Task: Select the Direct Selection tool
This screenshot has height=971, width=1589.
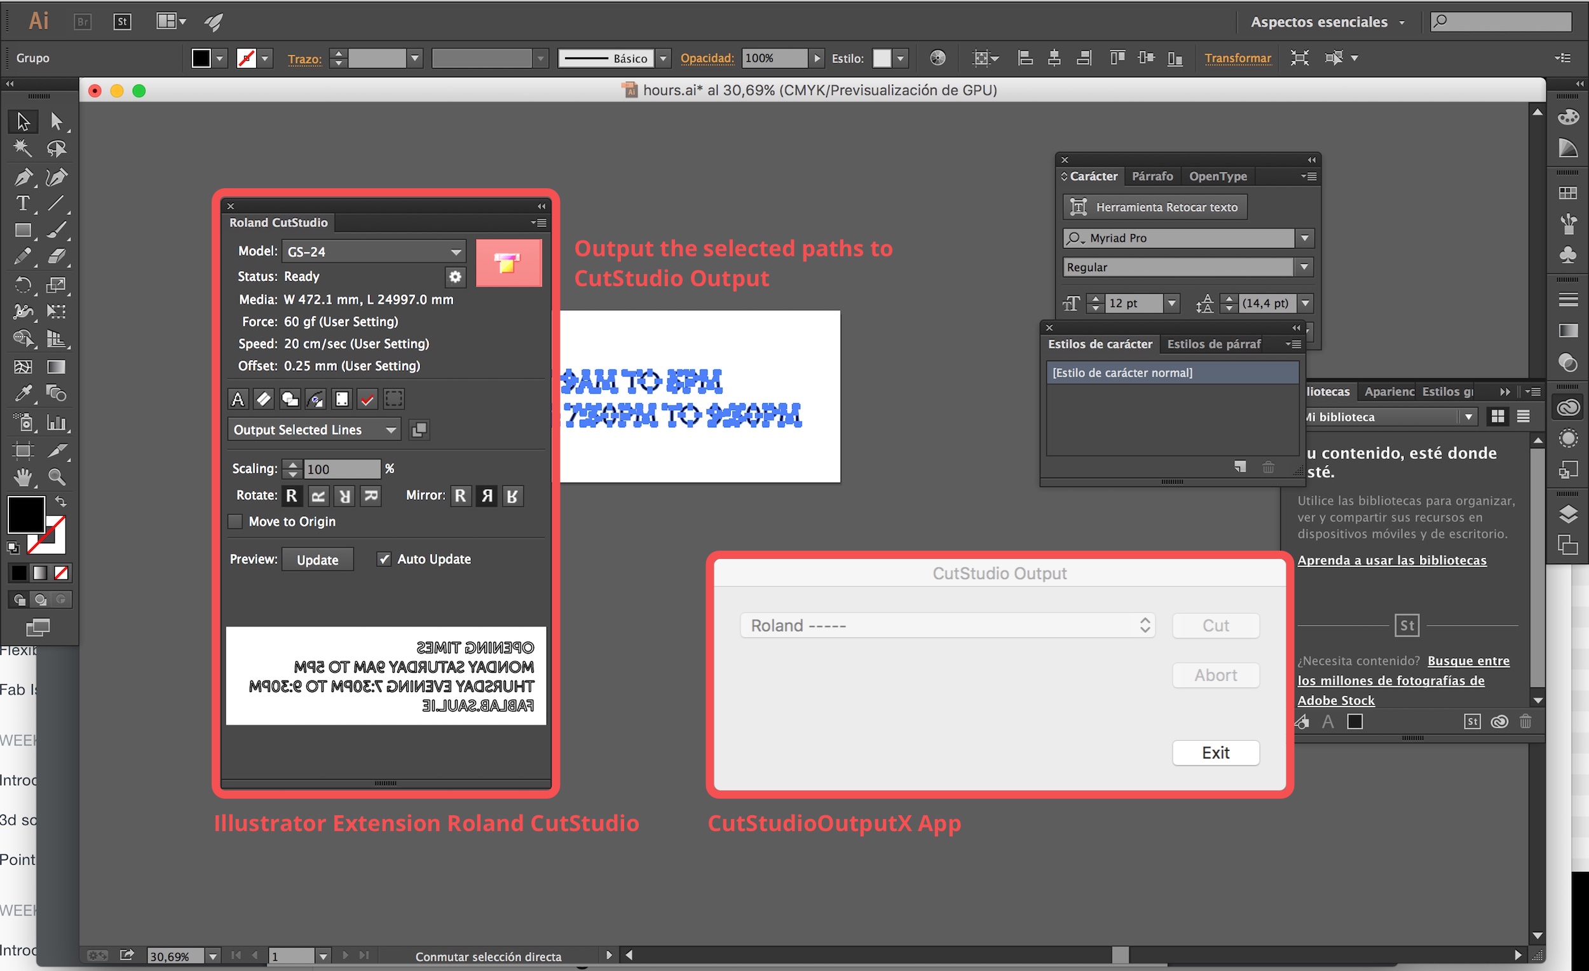Action: (x=57, y=121)
